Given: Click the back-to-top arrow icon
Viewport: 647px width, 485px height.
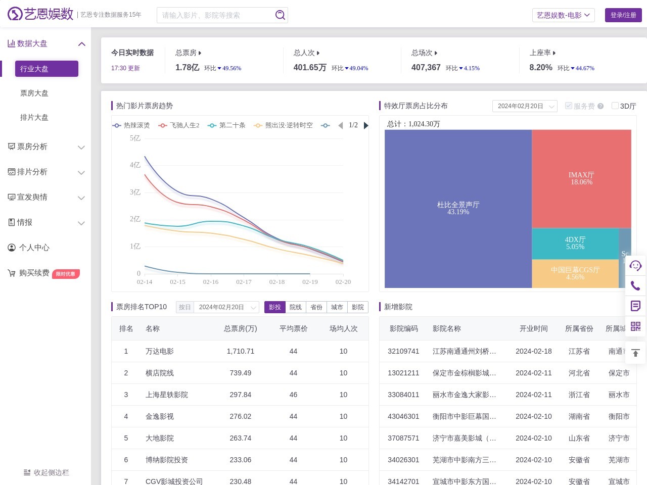Looking at the screenshot, I should click(x=635, y=353).
